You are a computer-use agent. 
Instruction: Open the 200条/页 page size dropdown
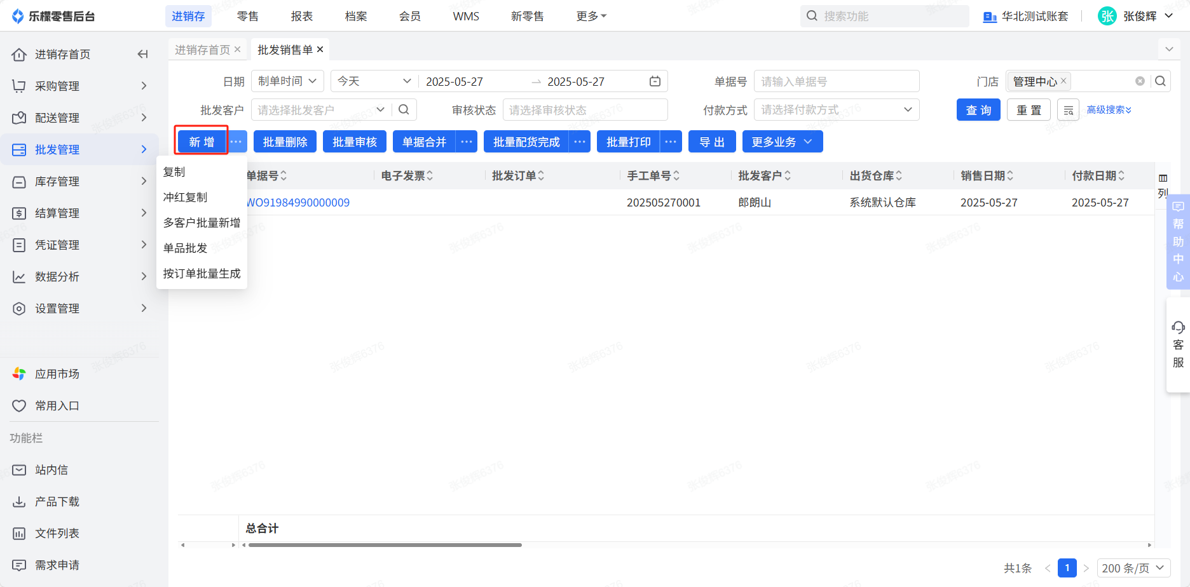[x=1133, y=568]
